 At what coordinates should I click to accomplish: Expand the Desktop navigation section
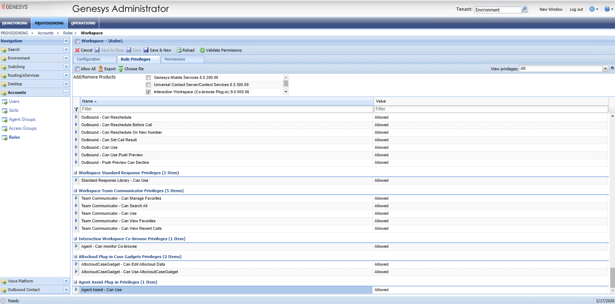66,84
